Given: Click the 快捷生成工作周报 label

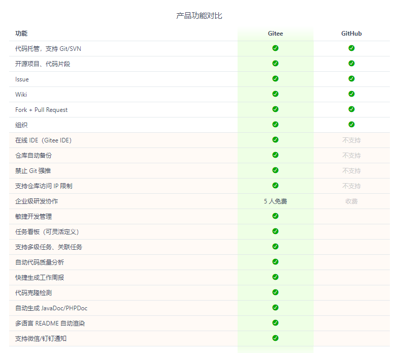Looking at the screenshot, I should (40, 278).
